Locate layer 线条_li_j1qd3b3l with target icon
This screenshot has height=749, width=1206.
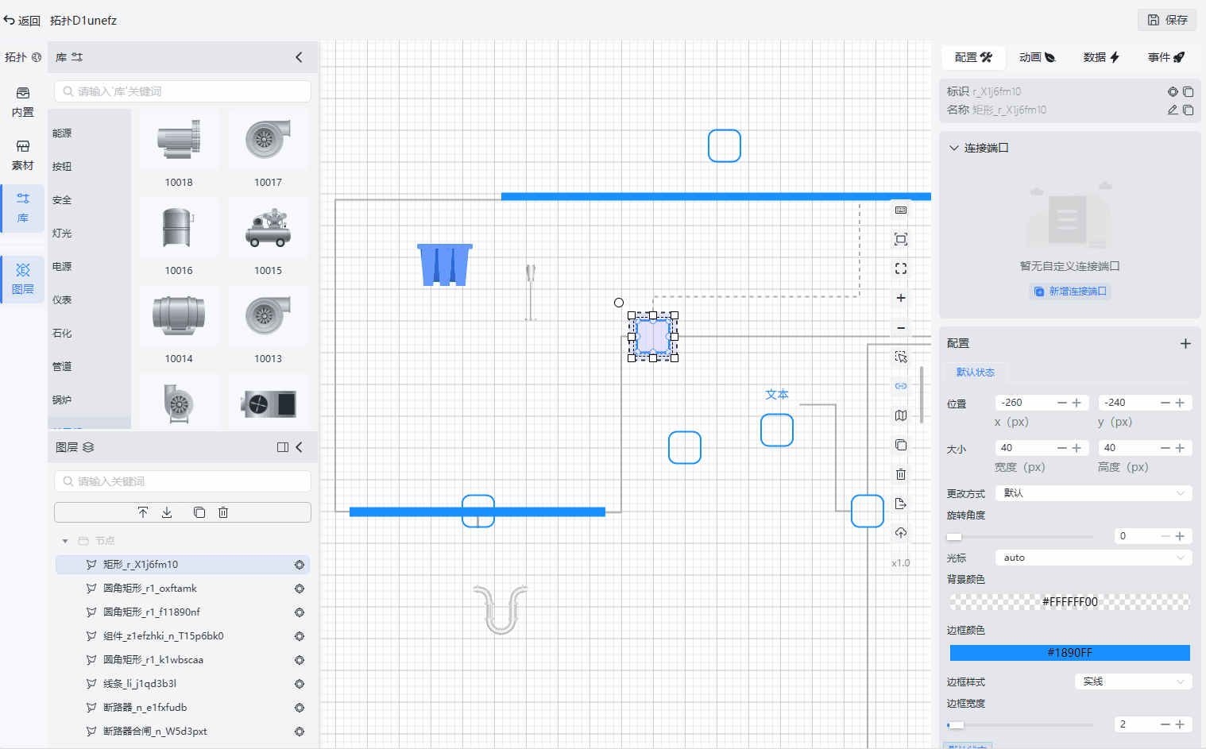(x=300, y=684)
